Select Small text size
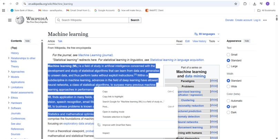278x139 pixels. point(228,55)
